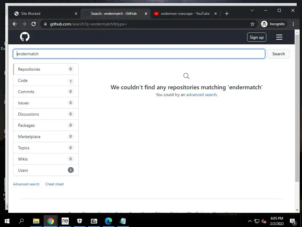Launch Microsoft Edge from the taskbar
Image resolution: width=302 pixels, height=227 pixels.
(x=109, y=221)
